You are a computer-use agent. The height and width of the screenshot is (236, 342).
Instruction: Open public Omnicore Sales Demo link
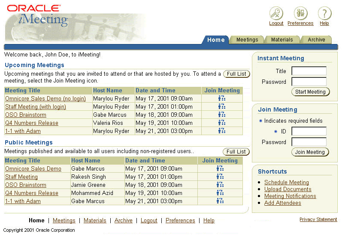click(x=33, y=168)
